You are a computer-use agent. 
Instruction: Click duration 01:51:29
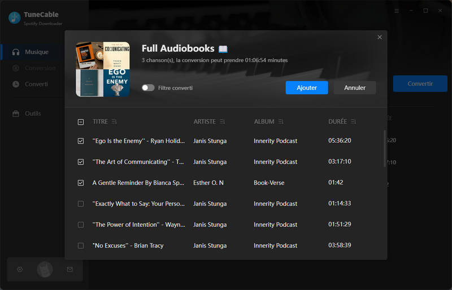(340, 225)
